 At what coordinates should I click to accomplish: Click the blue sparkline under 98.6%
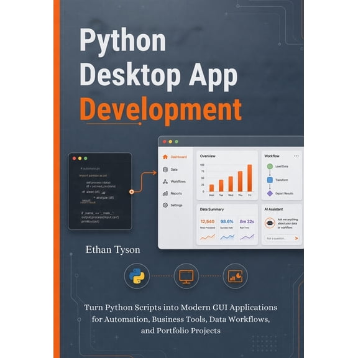tap(227, 237)
